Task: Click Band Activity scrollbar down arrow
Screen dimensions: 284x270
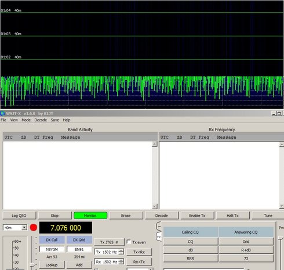Action: 154,206
